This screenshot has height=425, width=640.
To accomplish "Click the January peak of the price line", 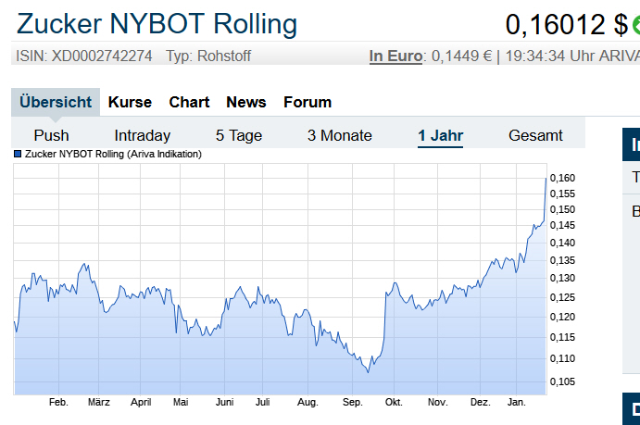I will [546, 179].
